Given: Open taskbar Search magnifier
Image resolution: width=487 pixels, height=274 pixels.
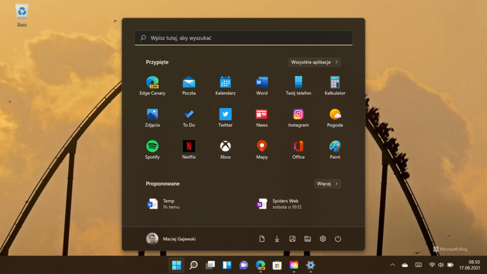Looking at the screenshot, I should (x=193, y=265).
